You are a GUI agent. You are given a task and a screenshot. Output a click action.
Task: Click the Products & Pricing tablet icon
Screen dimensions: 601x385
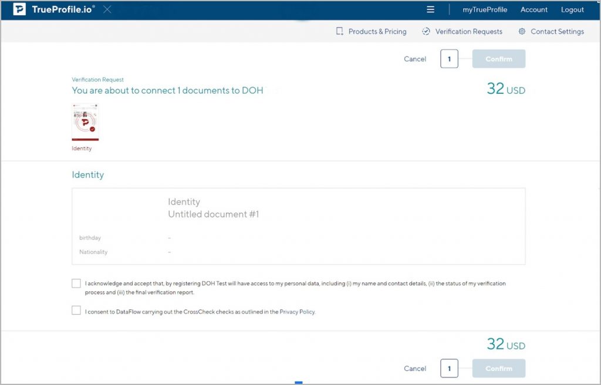340,32
